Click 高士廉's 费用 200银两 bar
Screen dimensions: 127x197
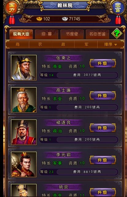pos(87,107)
